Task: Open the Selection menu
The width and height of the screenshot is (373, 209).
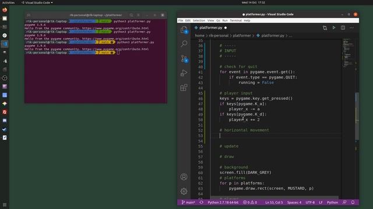Action: coord(199,21)
